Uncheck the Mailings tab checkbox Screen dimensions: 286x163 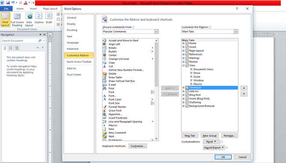pos(187,58)
